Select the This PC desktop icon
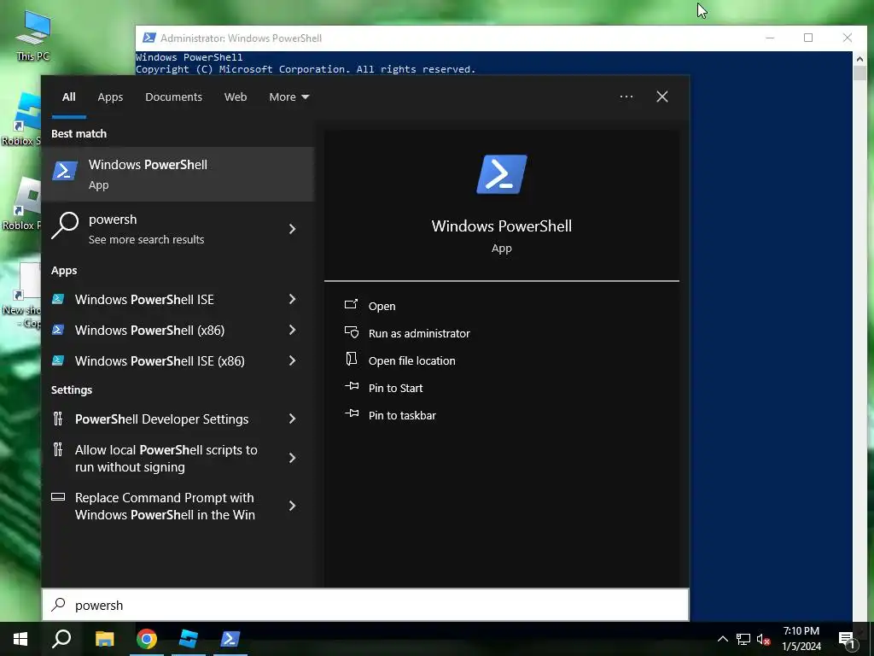Image resolution: width=874 pixels, height=656 pixels. 33,35
